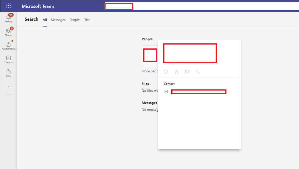Click the People section heading

[147, 39]
